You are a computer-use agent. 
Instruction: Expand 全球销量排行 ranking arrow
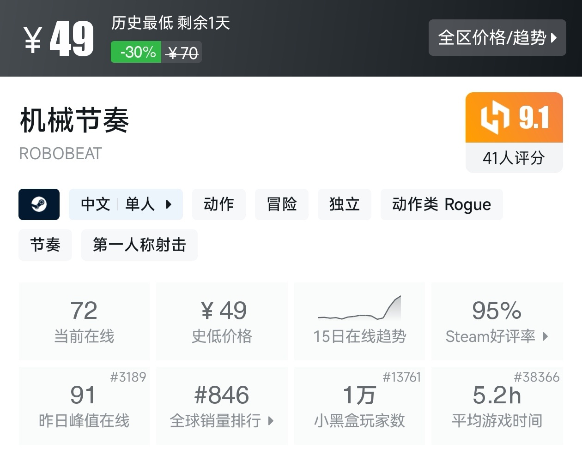[x=271, y=420]
